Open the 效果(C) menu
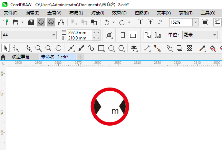 pyautogui.click(x=119, y=13)
